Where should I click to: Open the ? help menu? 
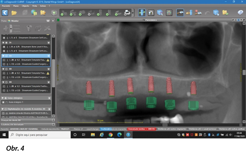point(49,6)
